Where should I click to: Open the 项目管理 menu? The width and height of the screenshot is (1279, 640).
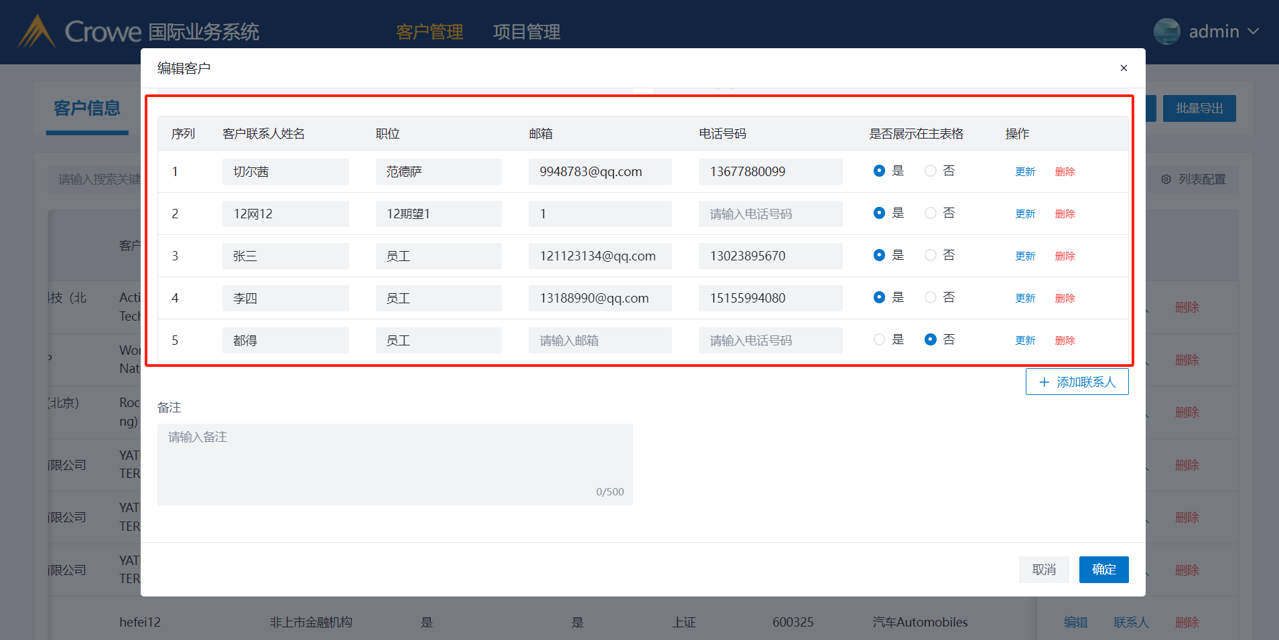527,31
